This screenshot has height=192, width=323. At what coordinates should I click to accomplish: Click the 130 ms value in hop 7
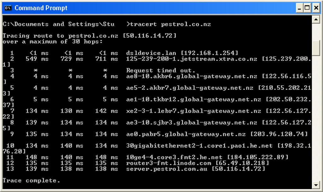pyautogui.click(x=72, y=111)
